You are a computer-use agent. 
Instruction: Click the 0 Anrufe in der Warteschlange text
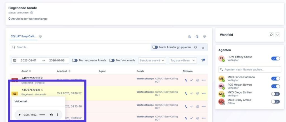point(28,19)
